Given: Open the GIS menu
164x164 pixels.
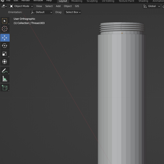Looking at the screenshot, I should coord(77,6).
